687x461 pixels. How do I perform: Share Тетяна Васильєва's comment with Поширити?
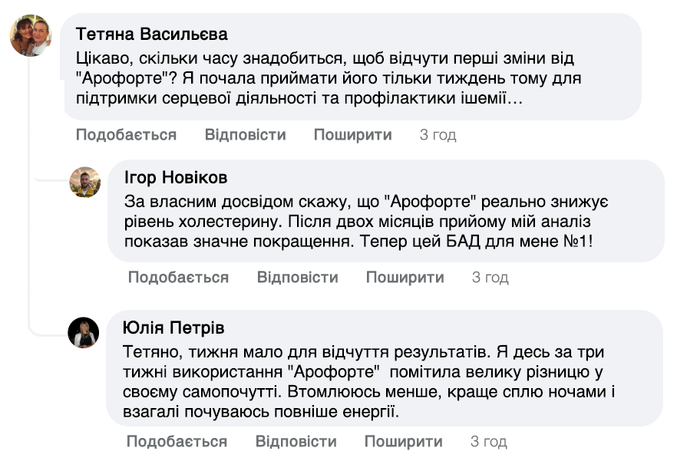click(x=352, y=134)
